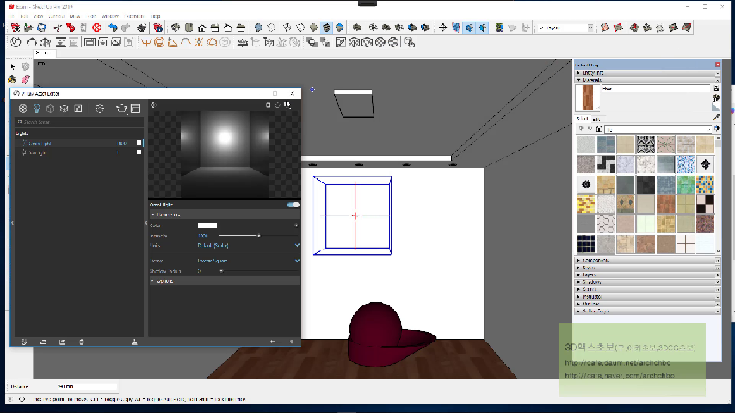Adjust the Intensity slider
This screenshot has height=413, width=735.
259,236
